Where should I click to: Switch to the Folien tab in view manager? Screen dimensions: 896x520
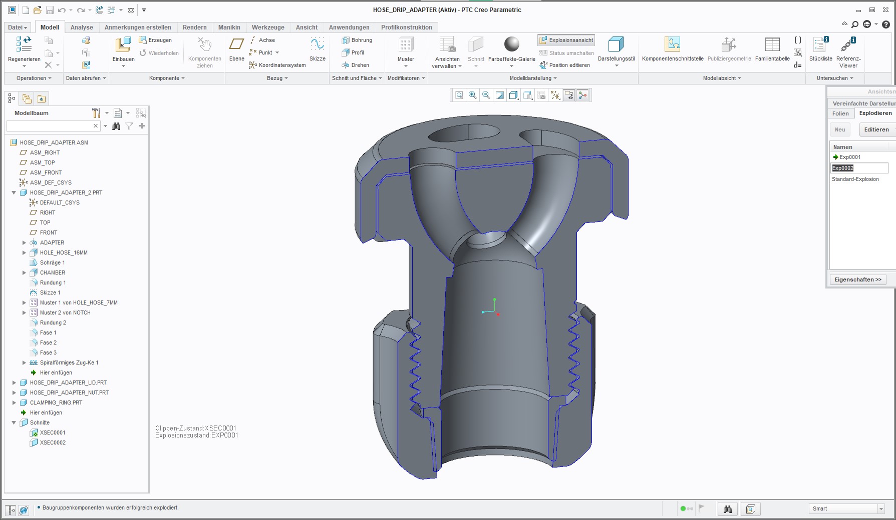tap(840, 113)
